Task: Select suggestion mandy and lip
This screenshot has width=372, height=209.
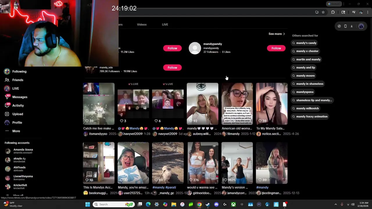Action: click(303, 67)
